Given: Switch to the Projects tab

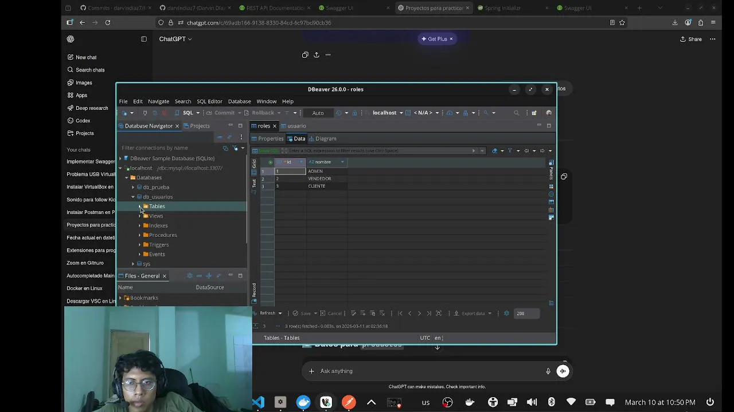Looking at the screenshot, I should [x=196, y=126].
